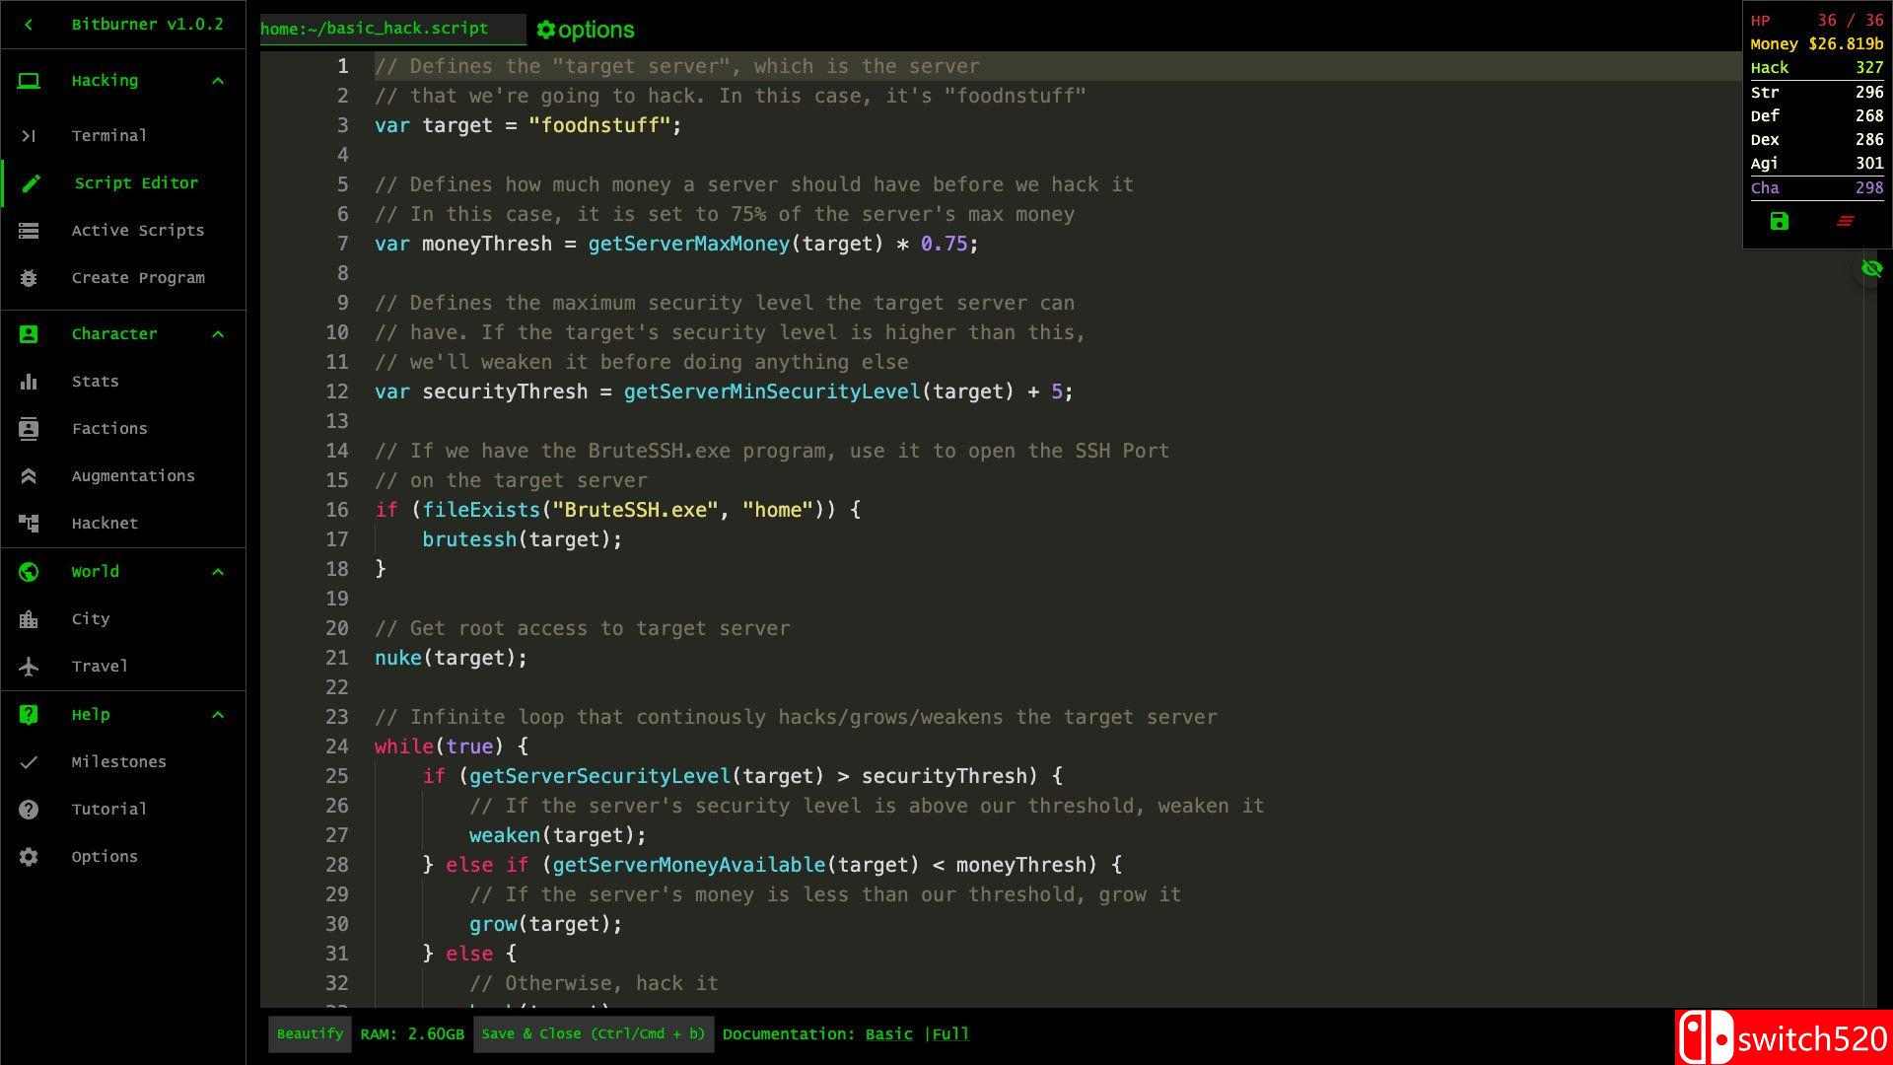Click the Create Program bug icon
This screenshot has height=1065, width=1893.
(29, 278)
